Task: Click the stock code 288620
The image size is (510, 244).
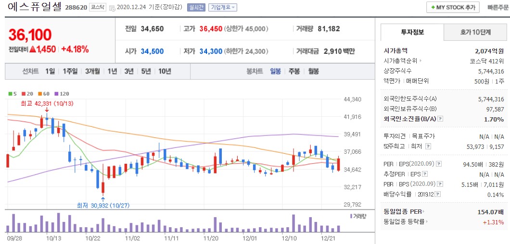Action: (76, 8)
